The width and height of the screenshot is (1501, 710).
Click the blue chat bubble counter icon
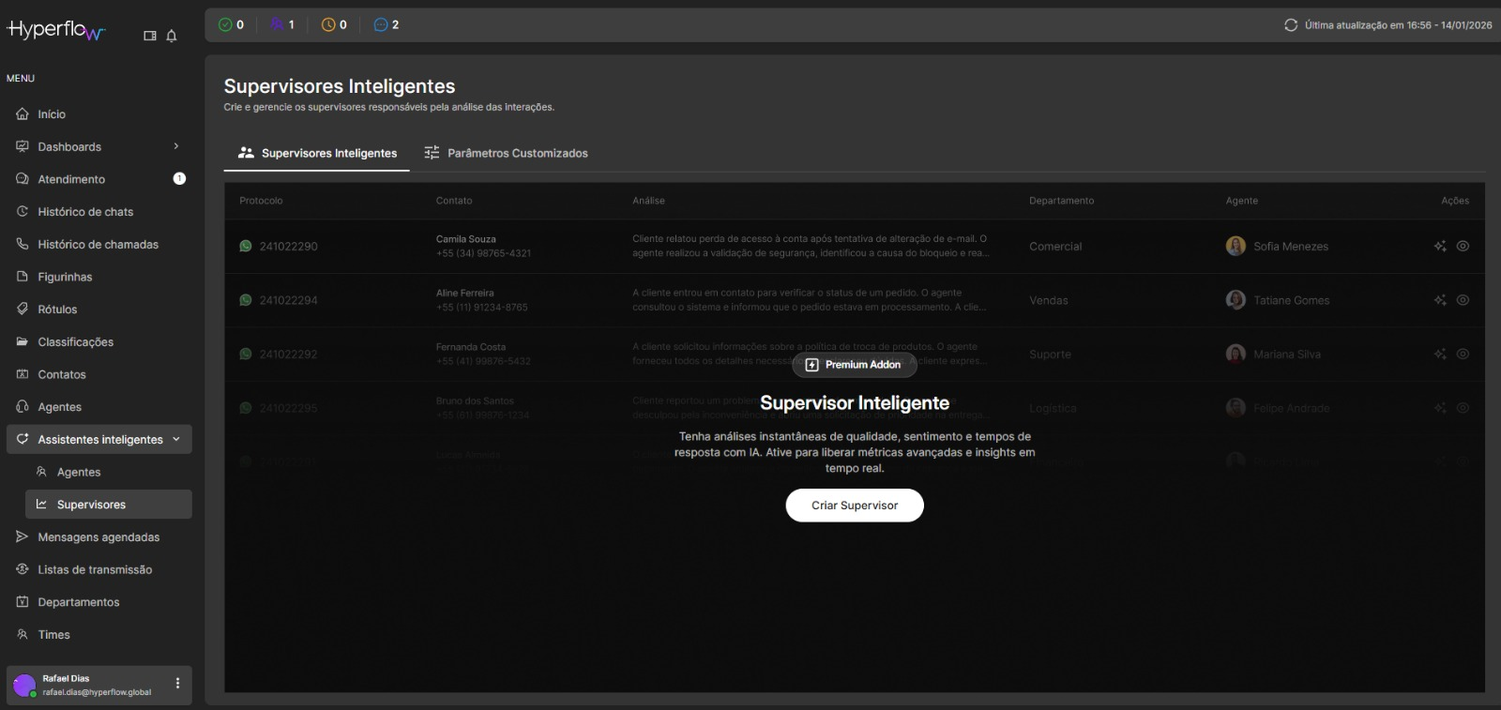point(381,24)
